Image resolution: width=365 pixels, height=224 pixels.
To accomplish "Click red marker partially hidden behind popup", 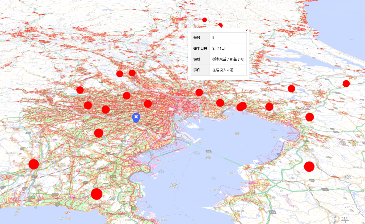I will point(220,25).
